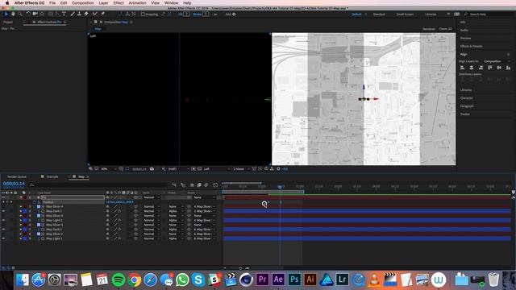Expand the Map Light 1 layer properties
Screen dimensions: 516x290
point(21,238)
